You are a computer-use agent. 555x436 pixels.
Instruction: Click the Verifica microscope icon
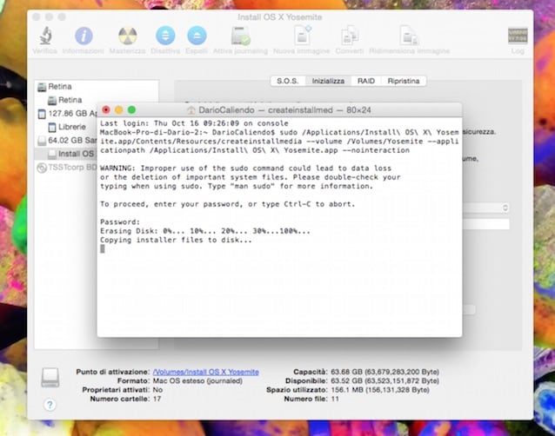[x=45, y=36]
